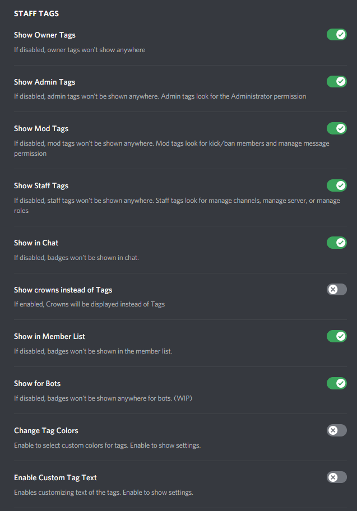Viewport: 357px width, 511px height.
Task: Click the "Enable Custom Tag Text" label
Action: [x=55, y=477]
